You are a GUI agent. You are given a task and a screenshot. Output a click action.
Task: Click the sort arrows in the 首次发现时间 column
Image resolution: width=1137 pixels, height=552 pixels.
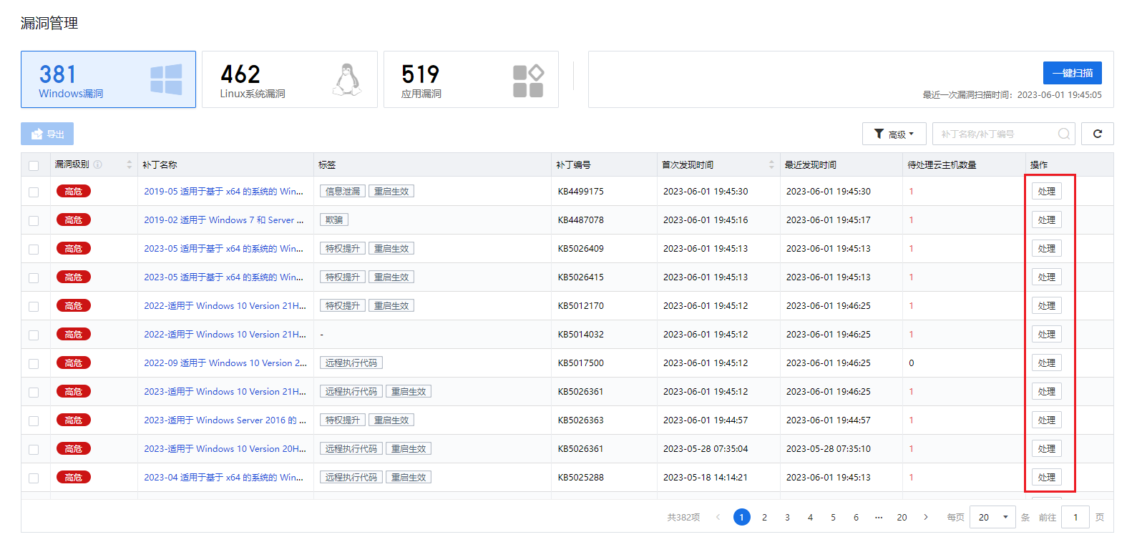pos(771,164)
